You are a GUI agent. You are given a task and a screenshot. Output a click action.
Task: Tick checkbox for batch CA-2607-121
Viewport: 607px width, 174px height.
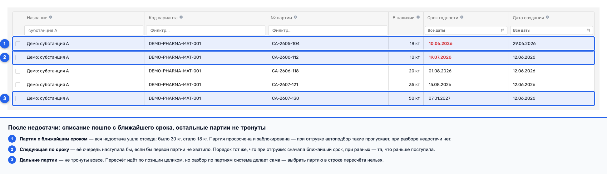pos(18,85)
